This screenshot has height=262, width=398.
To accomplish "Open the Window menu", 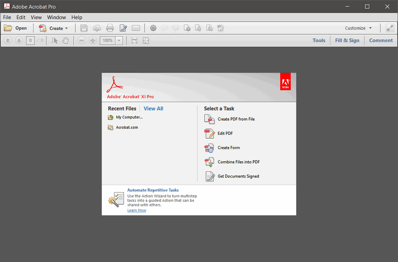I will (57, 17).
